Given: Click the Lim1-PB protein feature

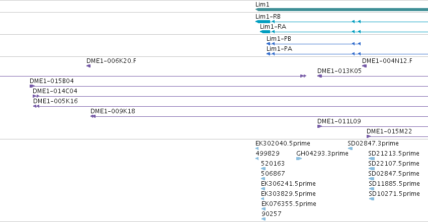Looking at the screenshot, I should click(314, 44).
